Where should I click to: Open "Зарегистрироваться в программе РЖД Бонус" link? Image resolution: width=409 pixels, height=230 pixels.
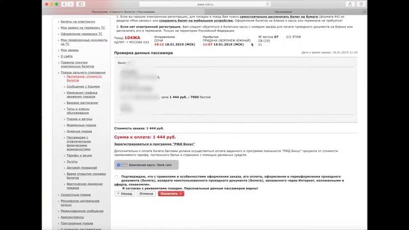pyautogui.click(x=155, y=144)
